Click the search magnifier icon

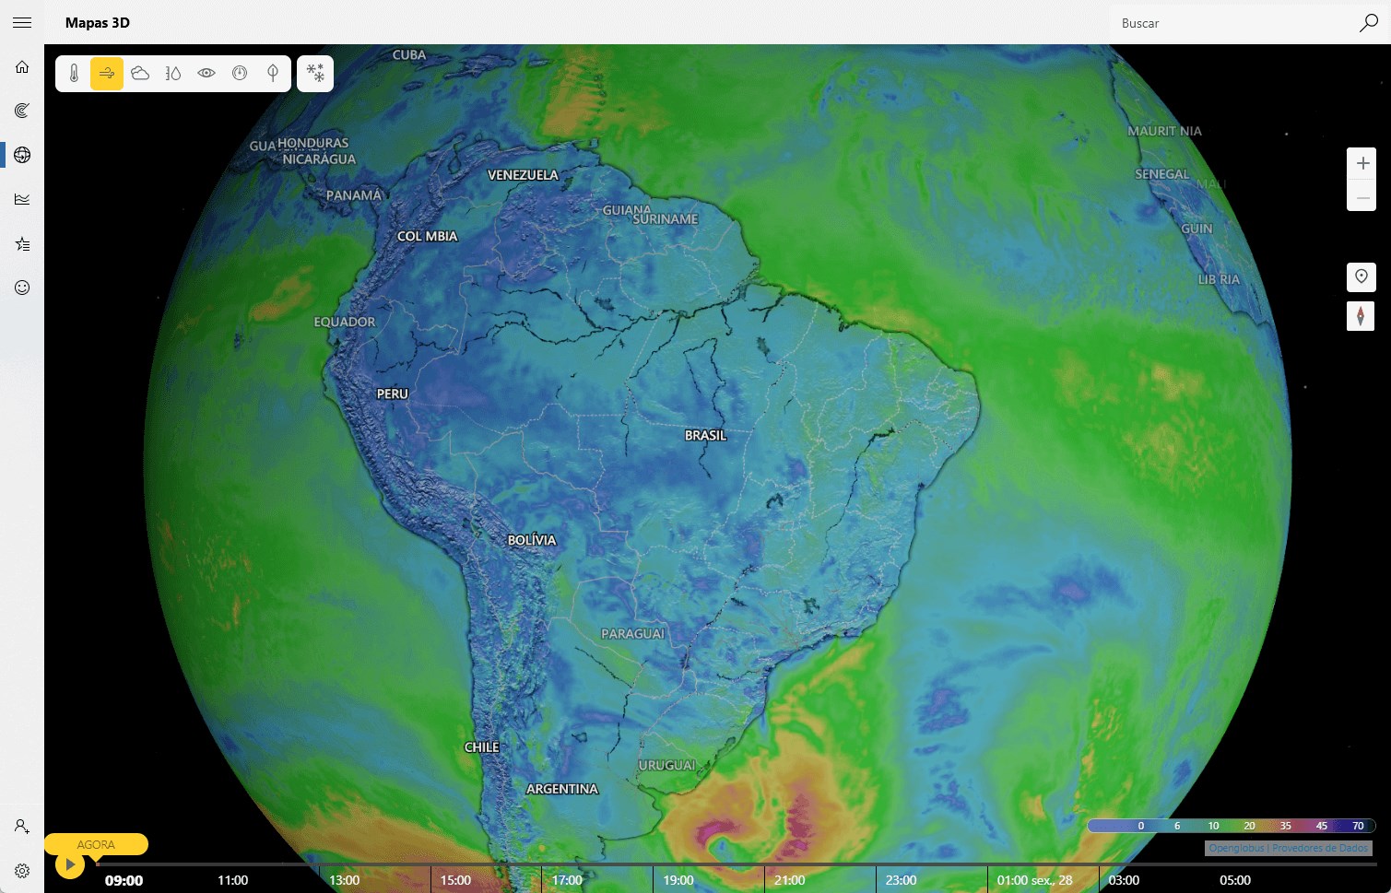pos(1368,23)
